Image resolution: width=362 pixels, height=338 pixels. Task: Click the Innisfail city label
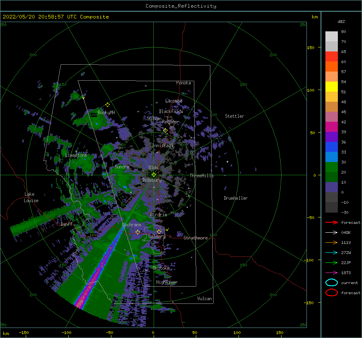[162, 145]
